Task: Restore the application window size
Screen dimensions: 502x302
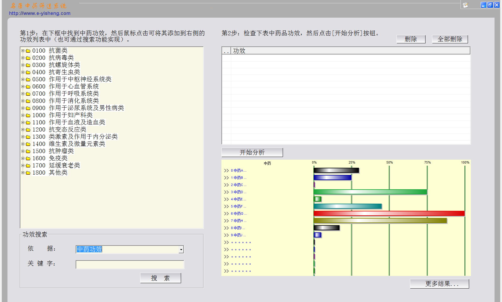Action: [490, 5]
